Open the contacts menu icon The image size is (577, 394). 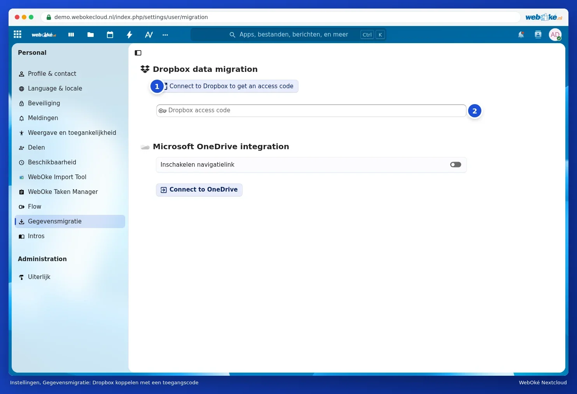[x=538, y=35]
